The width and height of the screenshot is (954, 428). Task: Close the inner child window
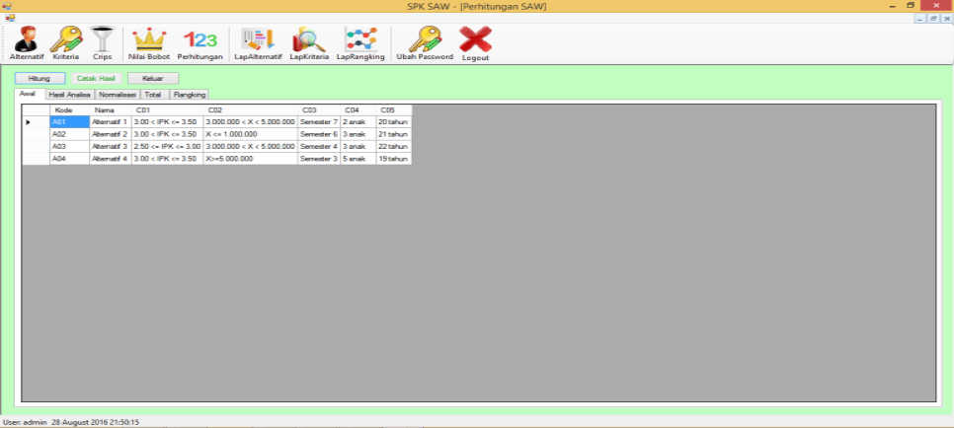(947, 19)
